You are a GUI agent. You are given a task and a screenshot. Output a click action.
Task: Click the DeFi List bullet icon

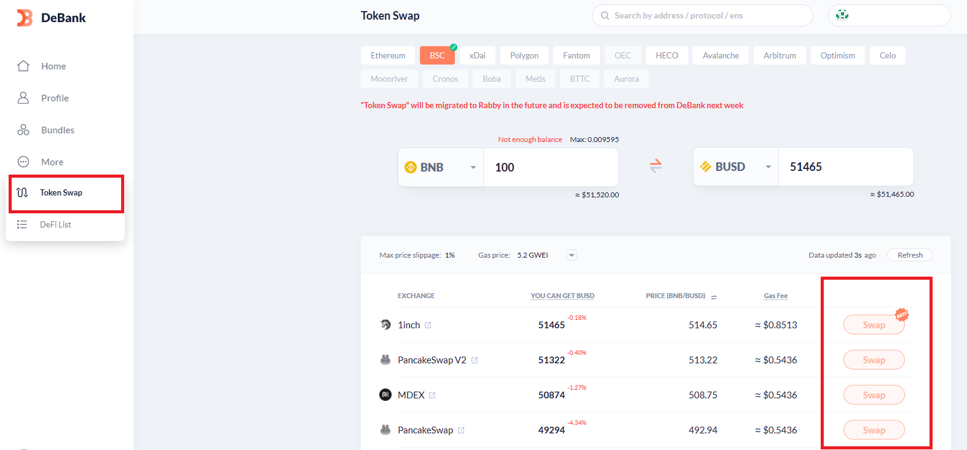[22, 224]
